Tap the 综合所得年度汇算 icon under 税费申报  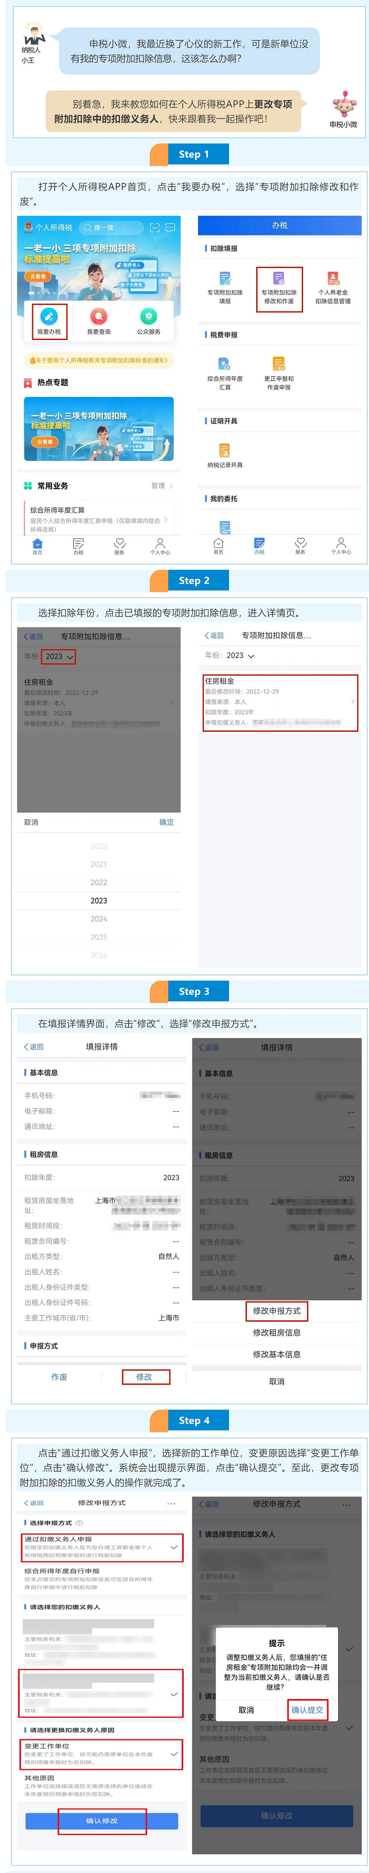[x=224, y=363]
